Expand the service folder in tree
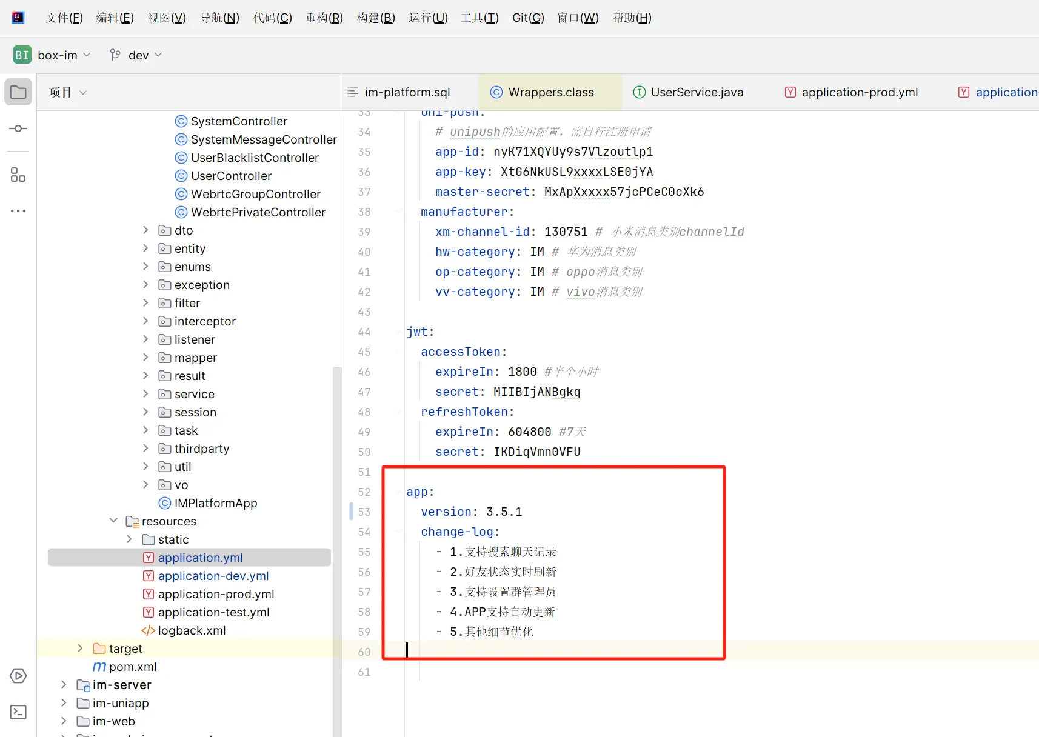1039x737 pixels. pos(145,394)
